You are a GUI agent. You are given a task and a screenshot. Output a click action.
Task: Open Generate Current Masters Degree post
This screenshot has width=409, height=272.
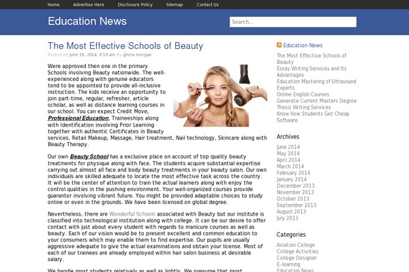[x=316, y=101]
